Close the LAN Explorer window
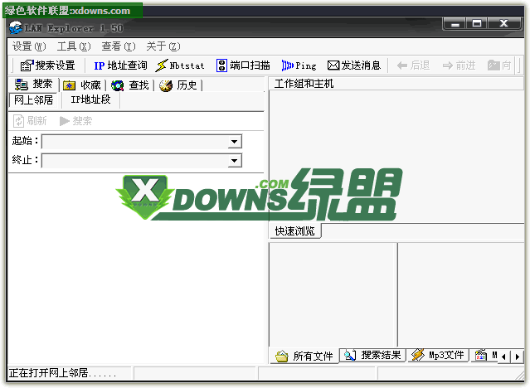This screenshot has width=530, height=388. pyautogui.click(x=504, y=24)
